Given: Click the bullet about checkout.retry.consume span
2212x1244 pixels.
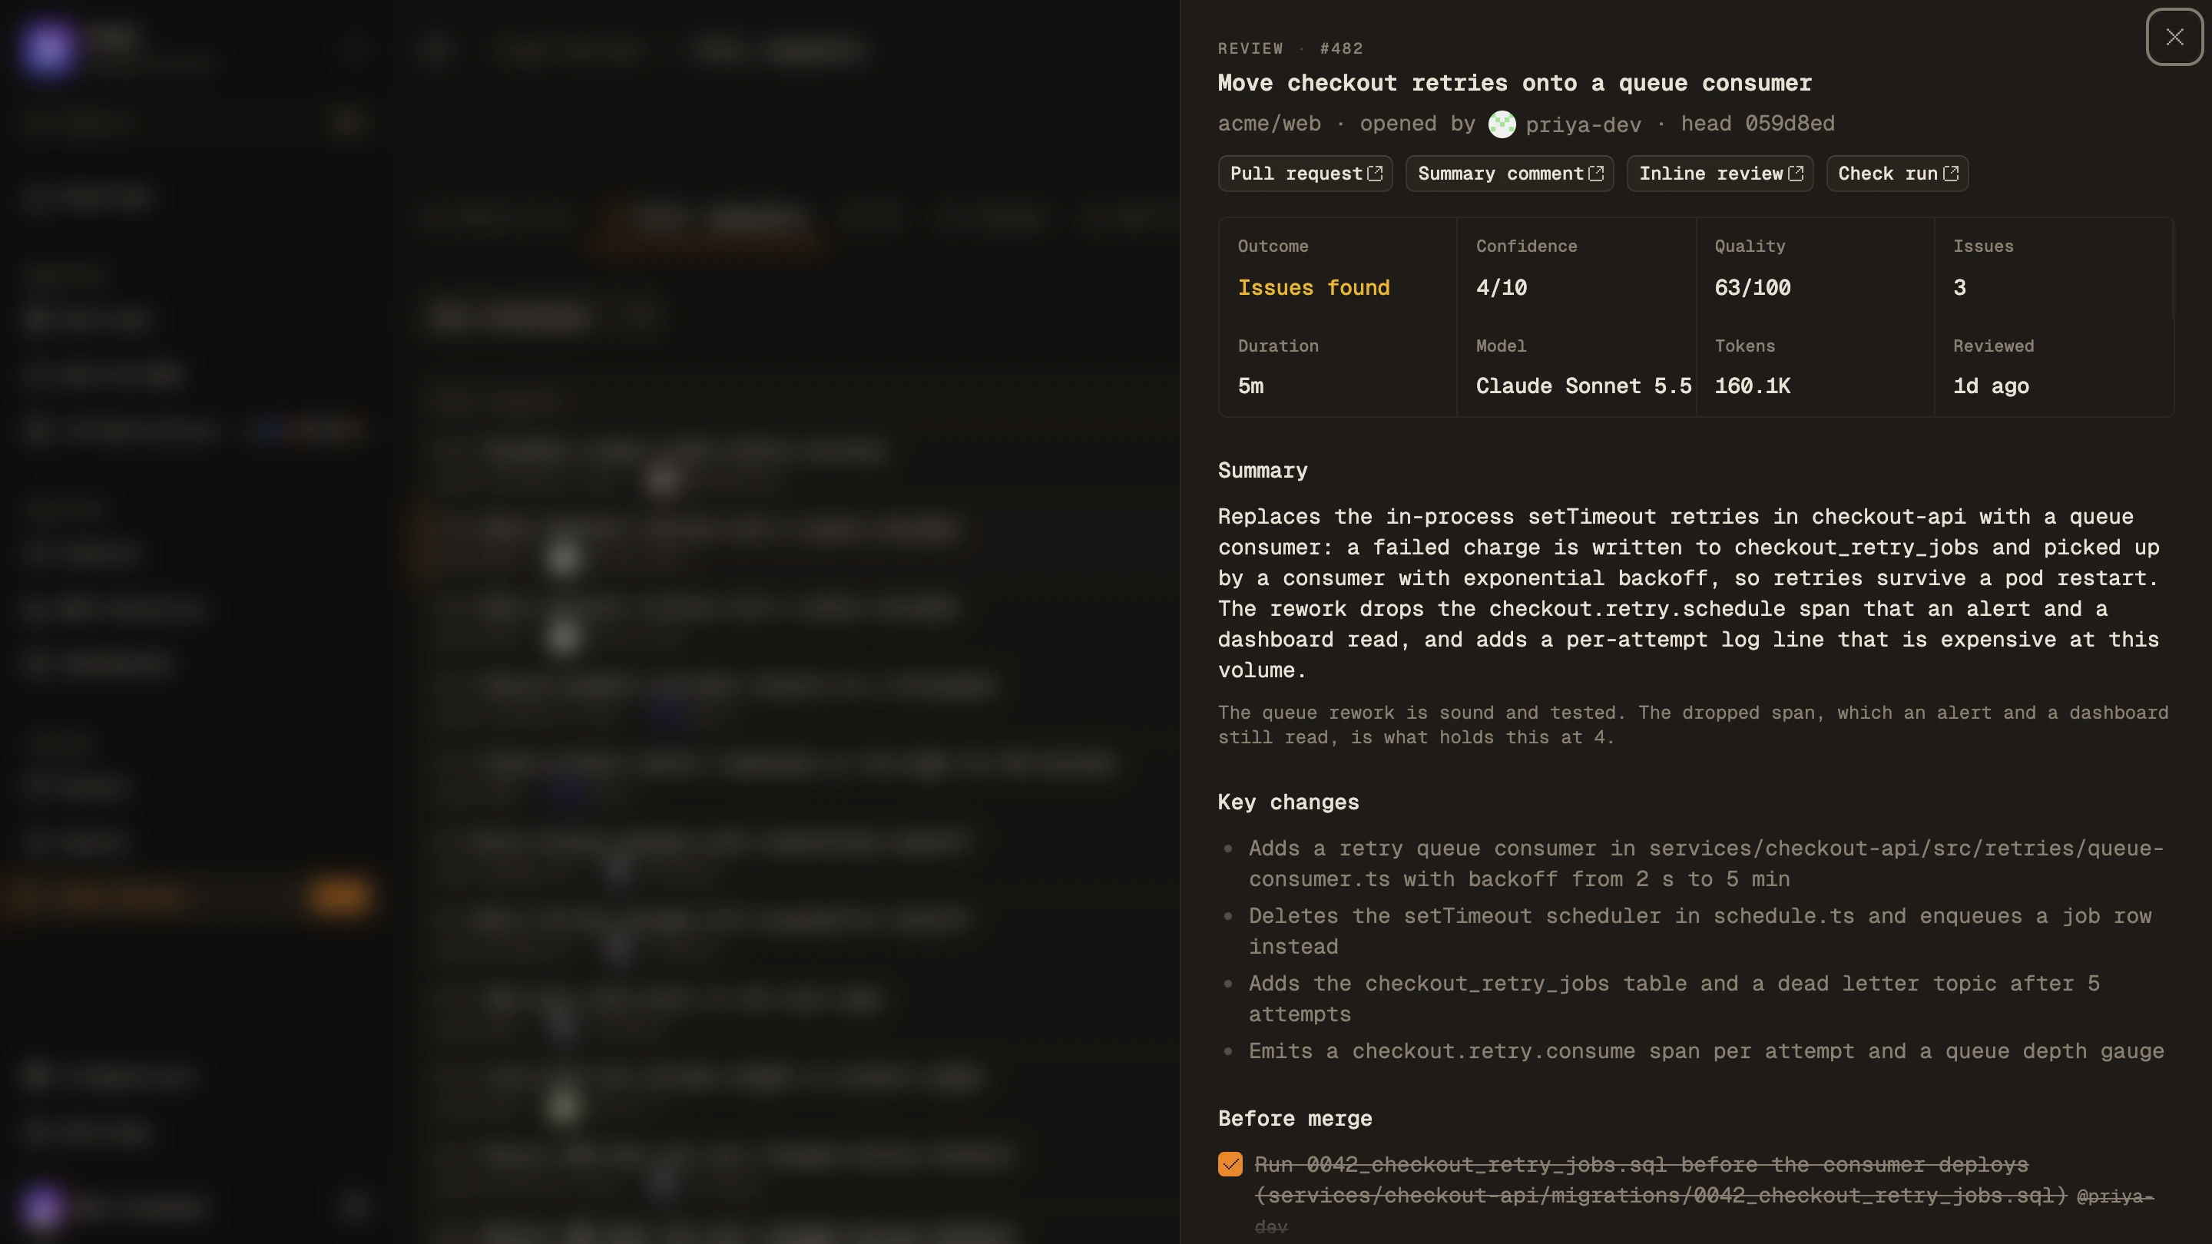Looking at the screenshot, I should tap(1706, 1050).
